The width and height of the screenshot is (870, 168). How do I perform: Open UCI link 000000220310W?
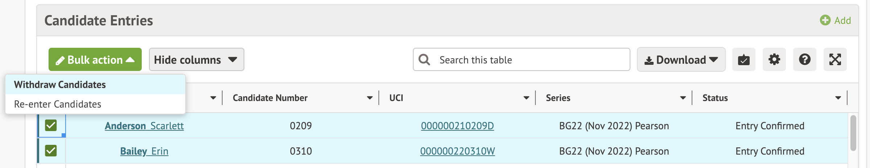tap(457, 151)
